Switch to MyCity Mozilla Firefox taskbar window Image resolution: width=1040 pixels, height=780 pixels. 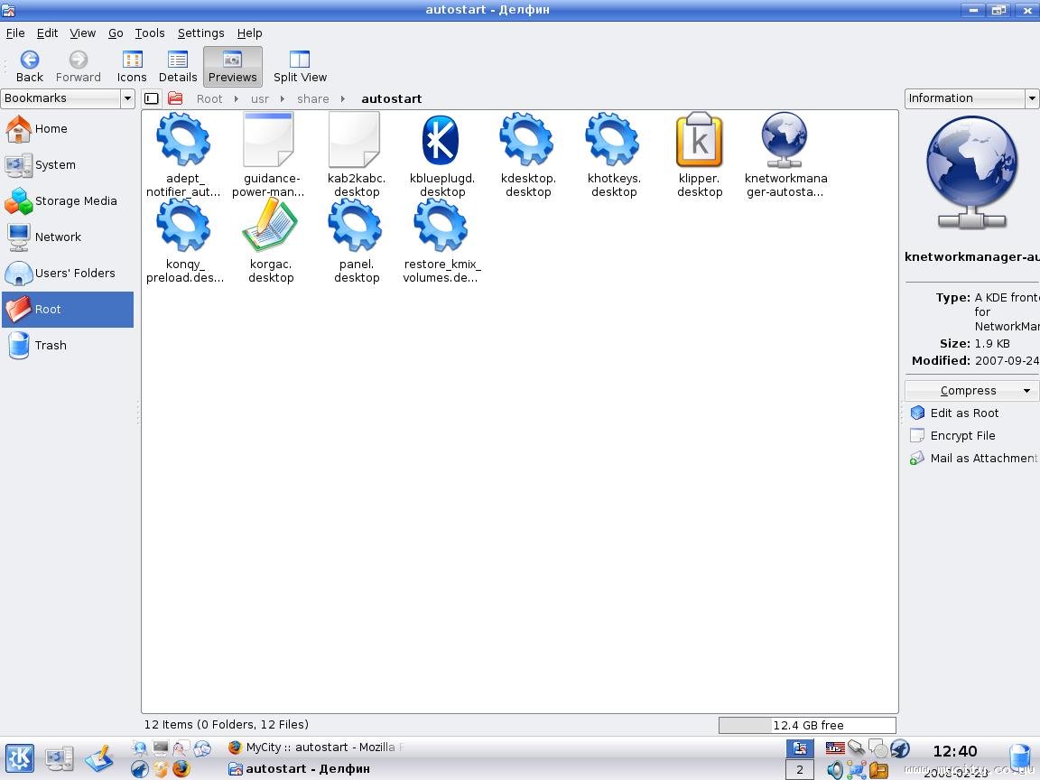(316, 747)
